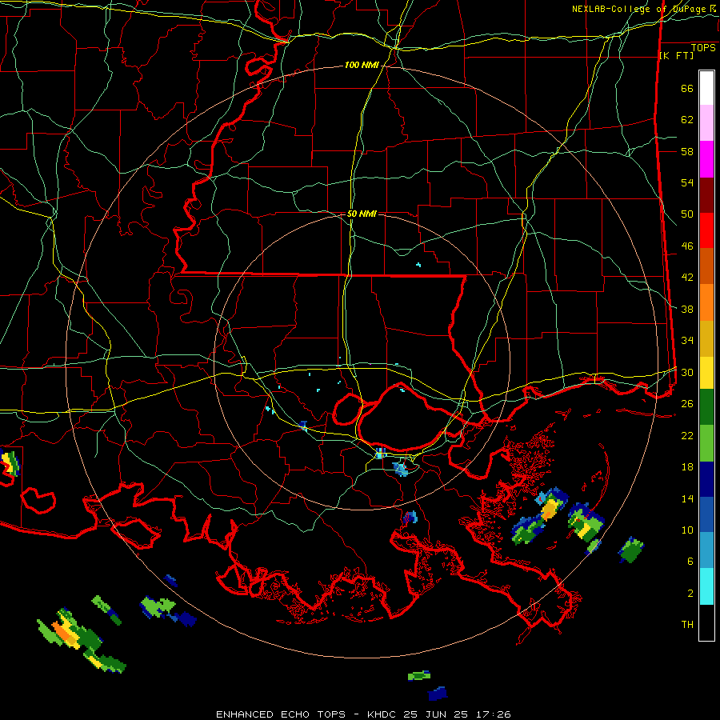Click the 'ENHANCED ECHO TOPS' footer caption
Image resolution: width=720 pixels, height=720 pixels.
tap(281, 714)
